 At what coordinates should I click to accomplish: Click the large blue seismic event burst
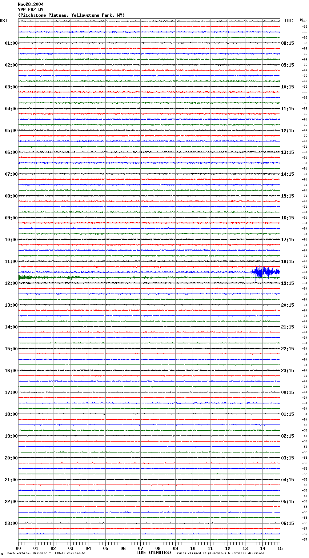265,272
